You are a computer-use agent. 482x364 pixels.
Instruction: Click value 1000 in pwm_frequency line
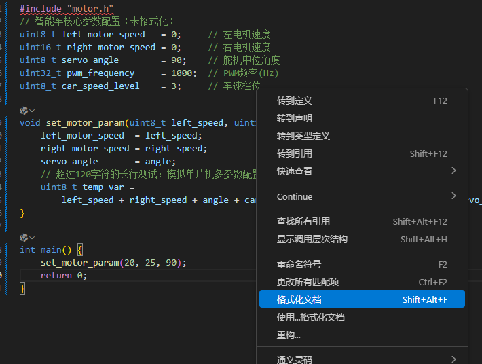(x=182, y=73)
